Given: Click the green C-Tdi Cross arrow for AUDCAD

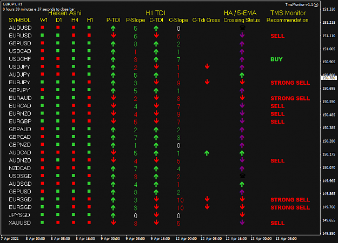Looking at the screenshot, I should click(x=207, y=153).
